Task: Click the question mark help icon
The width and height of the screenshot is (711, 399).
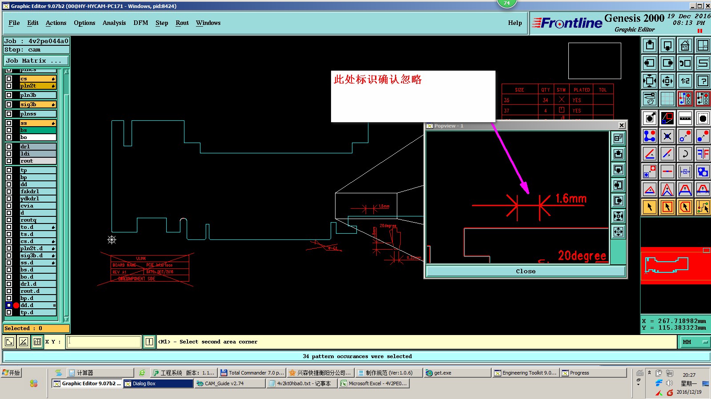Action: click(x=703, y=81)
